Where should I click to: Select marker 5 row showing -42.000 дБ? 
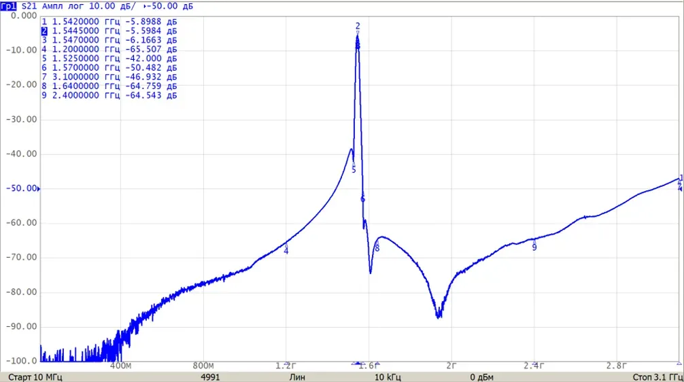click(109, 58)
